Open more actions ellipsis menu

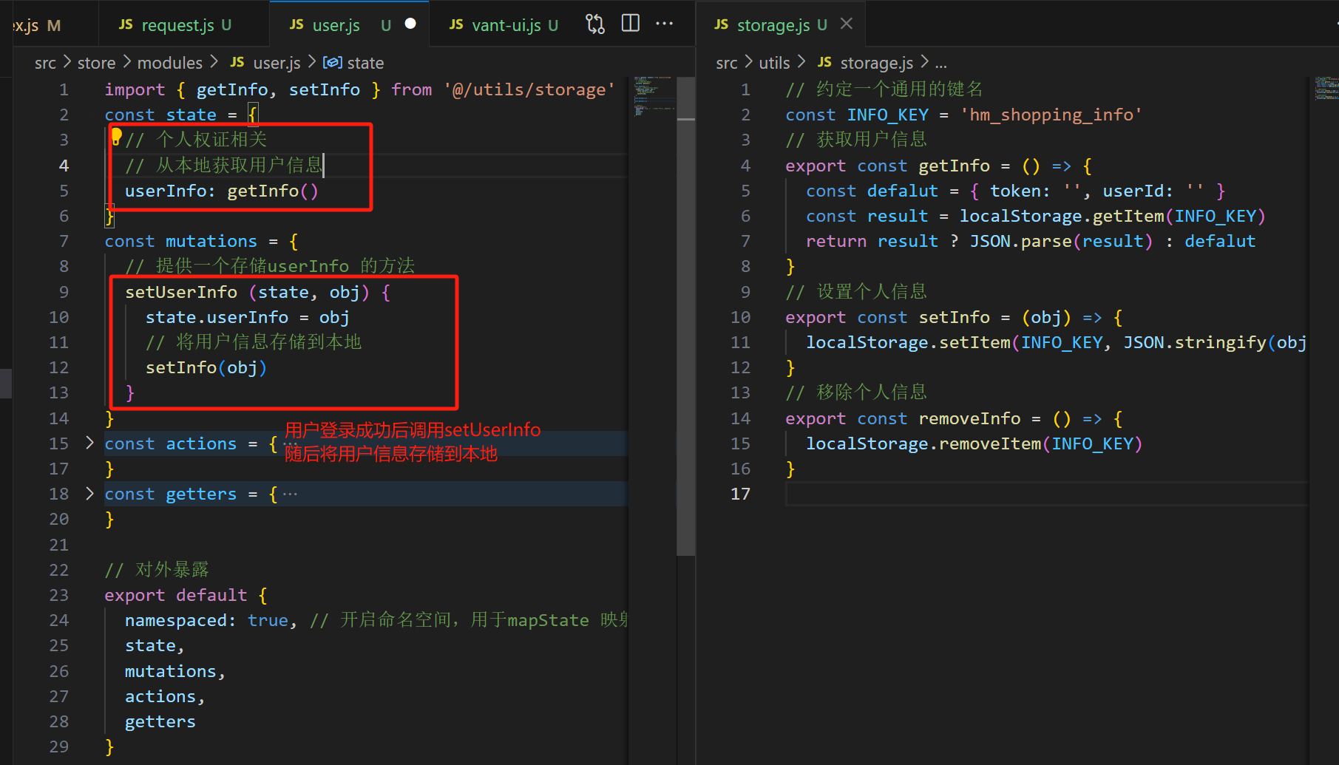click(x=665, y=24)
